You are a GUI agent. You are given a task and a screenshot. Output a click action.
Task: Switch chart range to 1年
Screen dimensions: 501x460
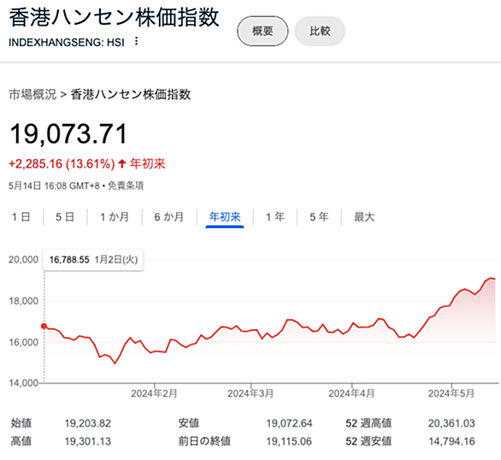tap(275, 217)
